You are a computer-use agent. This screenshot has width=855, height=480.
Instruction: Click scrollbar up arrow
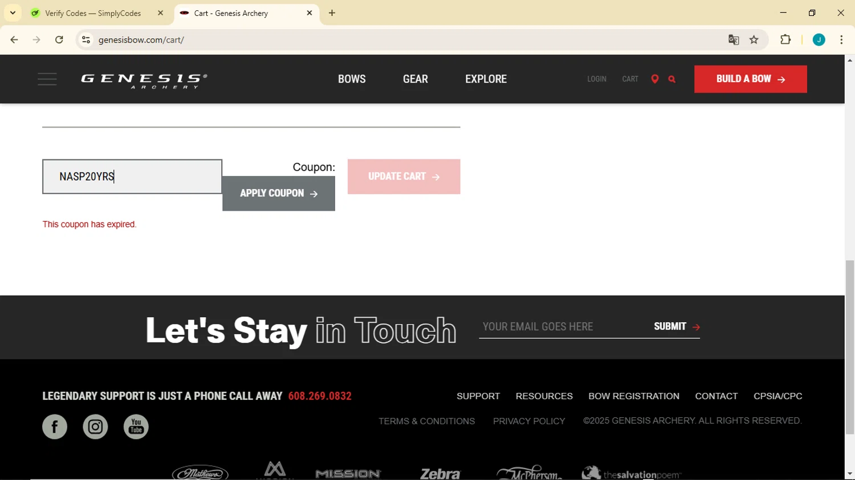850,60
